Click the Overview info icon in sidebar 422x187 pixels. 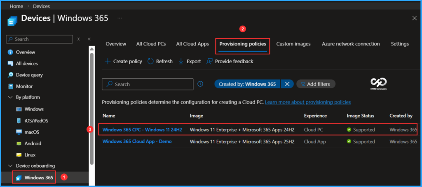pyautogui.click(x=10, y=52)
